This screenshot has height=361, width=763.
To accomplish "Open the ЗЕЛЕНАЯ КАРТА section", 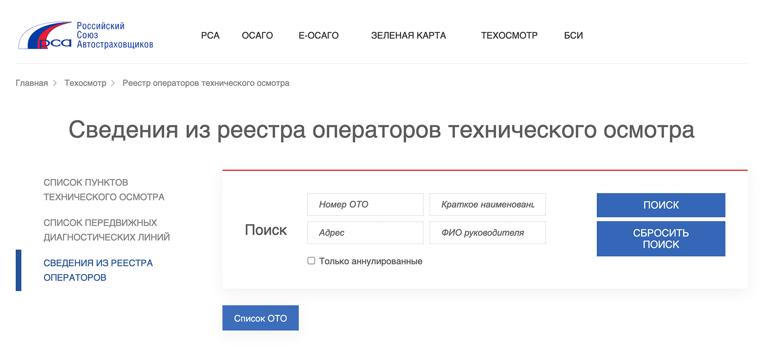I will click(408, 35).
